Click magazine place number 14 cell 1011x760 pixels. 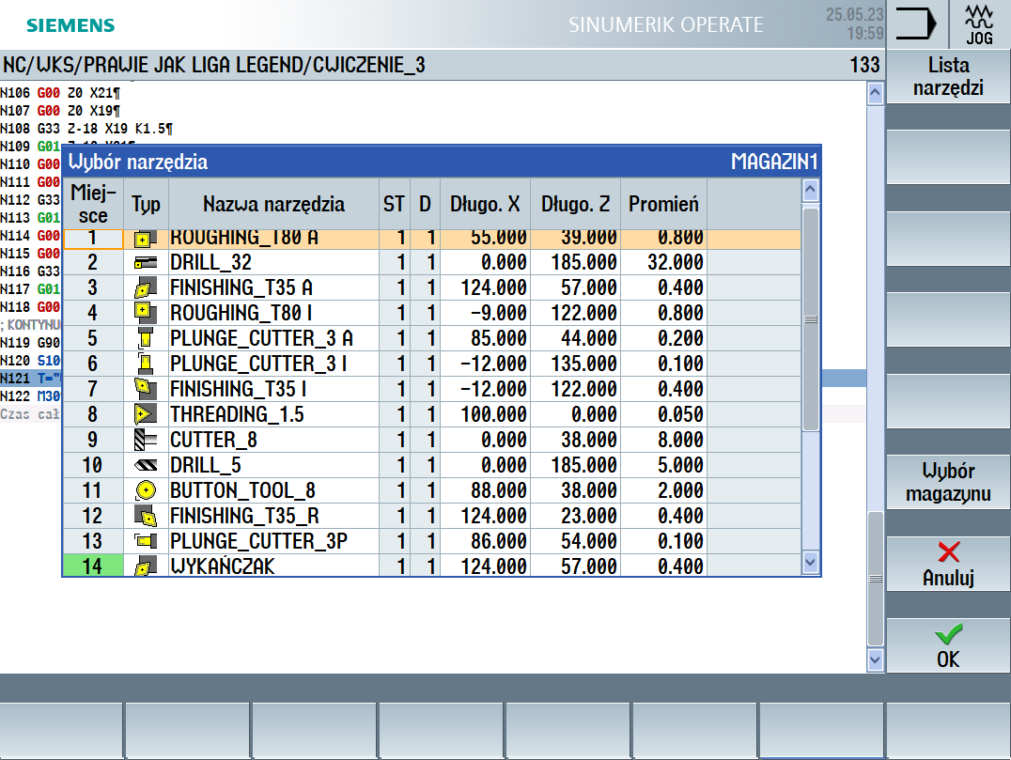[x=93, y=566]
